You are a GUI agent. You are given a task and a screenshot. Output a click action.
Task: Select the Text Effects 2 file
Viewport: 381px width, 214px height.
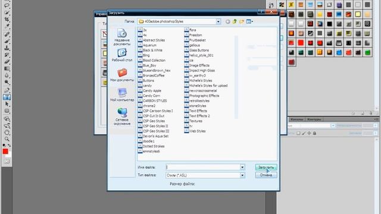199,116
